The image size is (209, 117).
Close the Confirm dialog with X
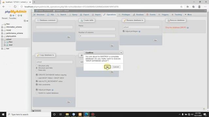[121, 53]
